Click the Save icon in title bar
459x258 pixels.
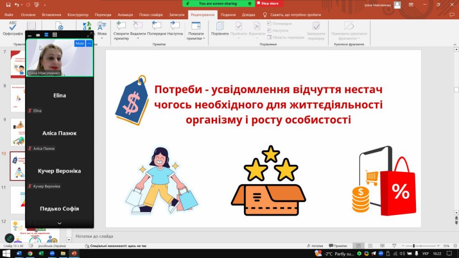click(x=8, y=4)
